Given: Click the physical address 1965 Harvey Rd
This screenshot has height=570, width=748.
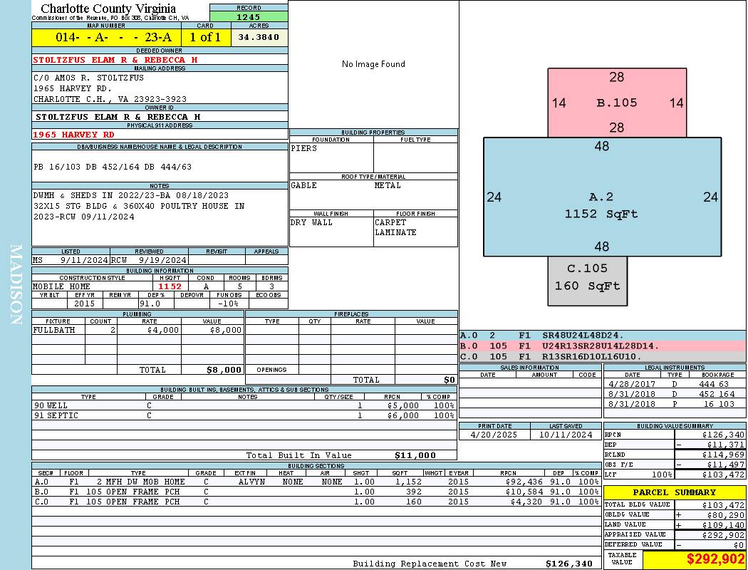Looking at the screenshot, I should coord(73,135).
